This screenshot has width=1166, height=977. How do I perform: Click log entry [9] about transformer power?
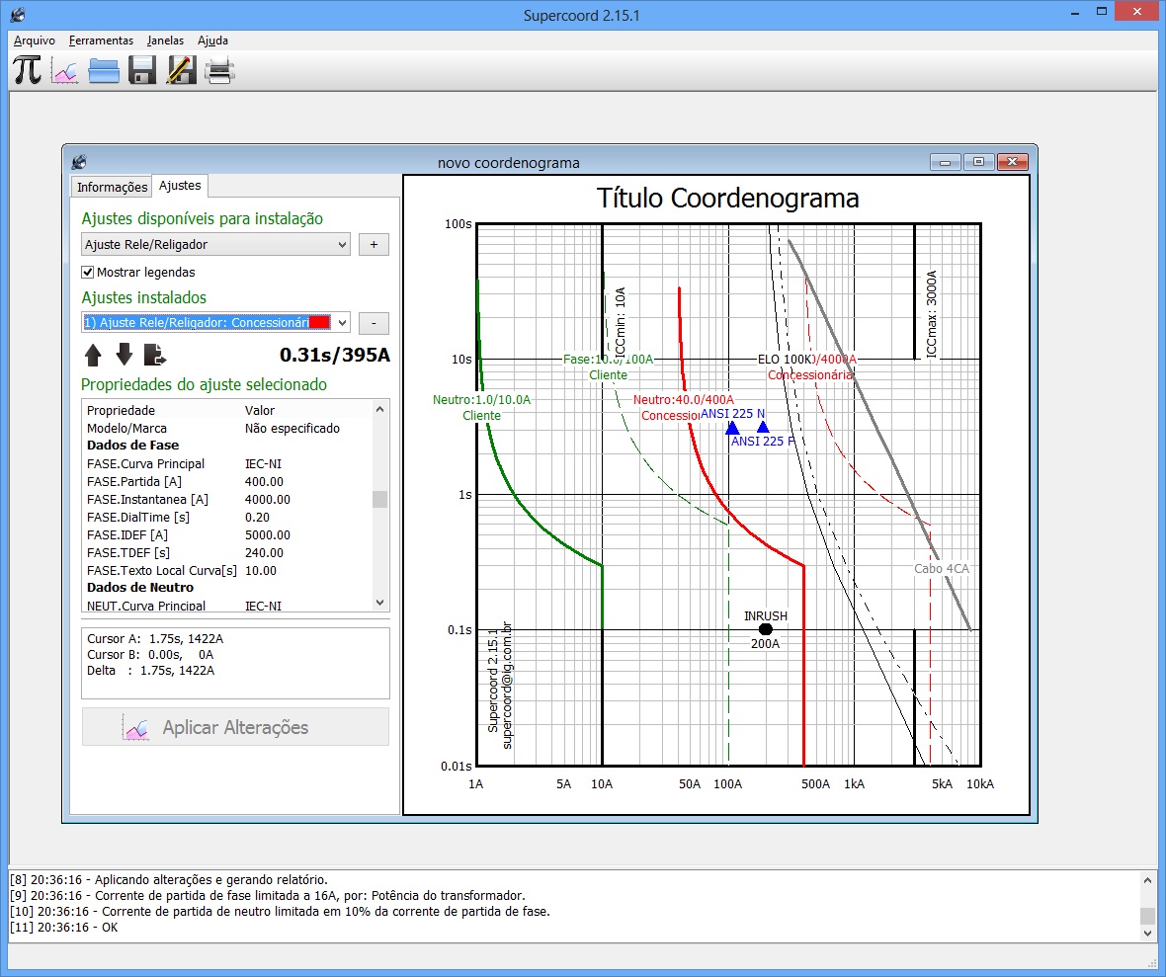(x=268, y=896)
